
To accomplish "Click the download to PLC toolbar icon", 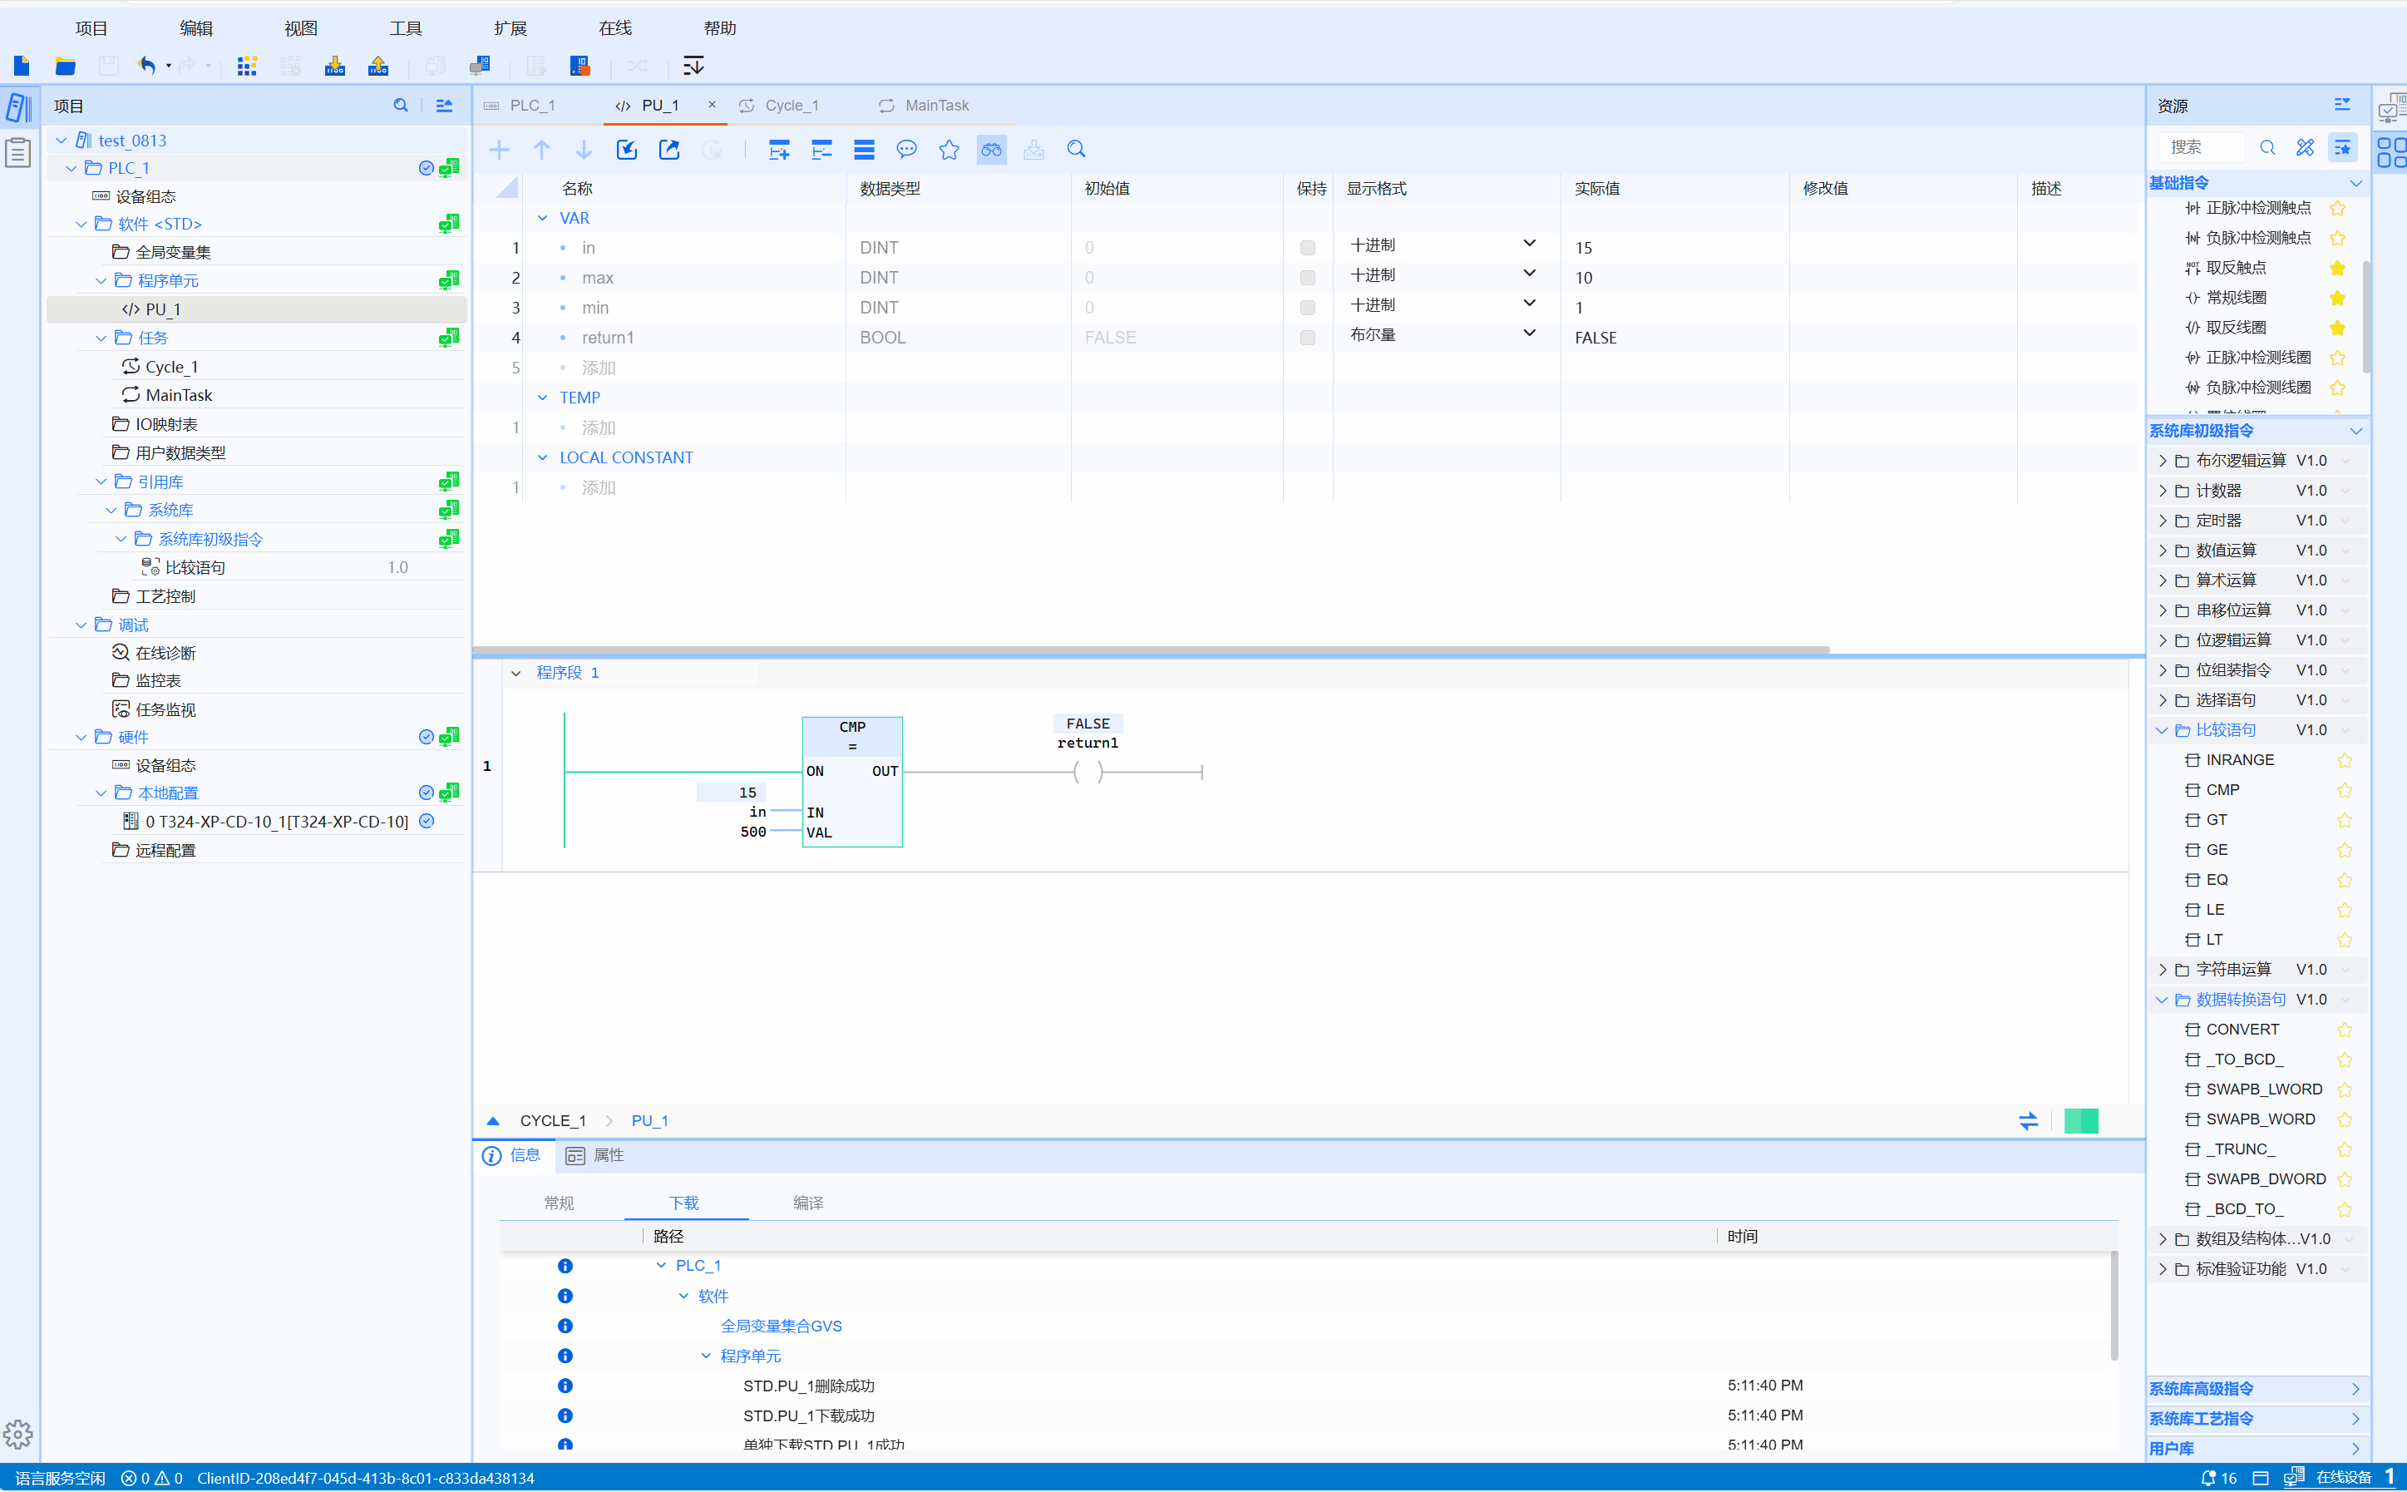I will [335, 66].
